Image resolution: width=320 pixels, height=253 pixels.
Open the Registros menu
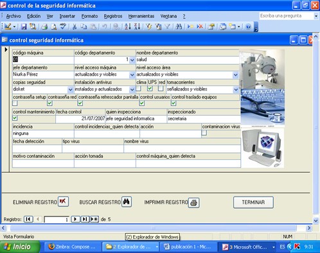click(113, 16)
